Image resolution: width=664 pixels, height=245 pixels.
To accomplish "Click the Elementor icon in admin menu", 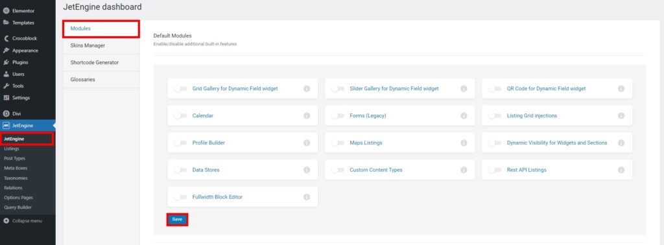I will tap(6, 10).
